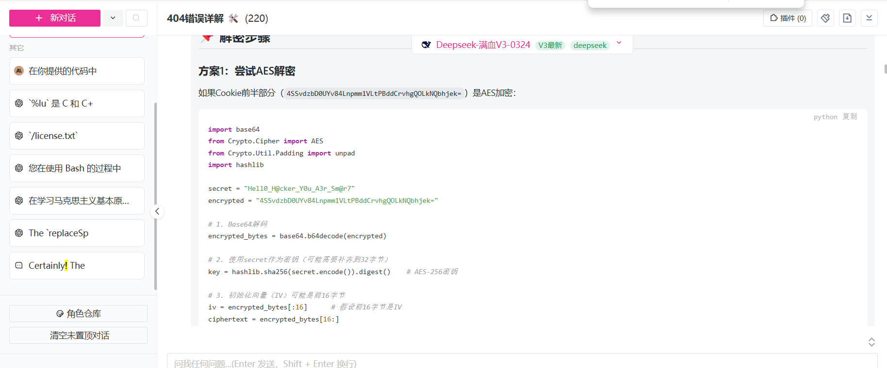Open the '%lu 是 C 和 C+' conversation
The image size is (887, 368).
click(77, 103)
